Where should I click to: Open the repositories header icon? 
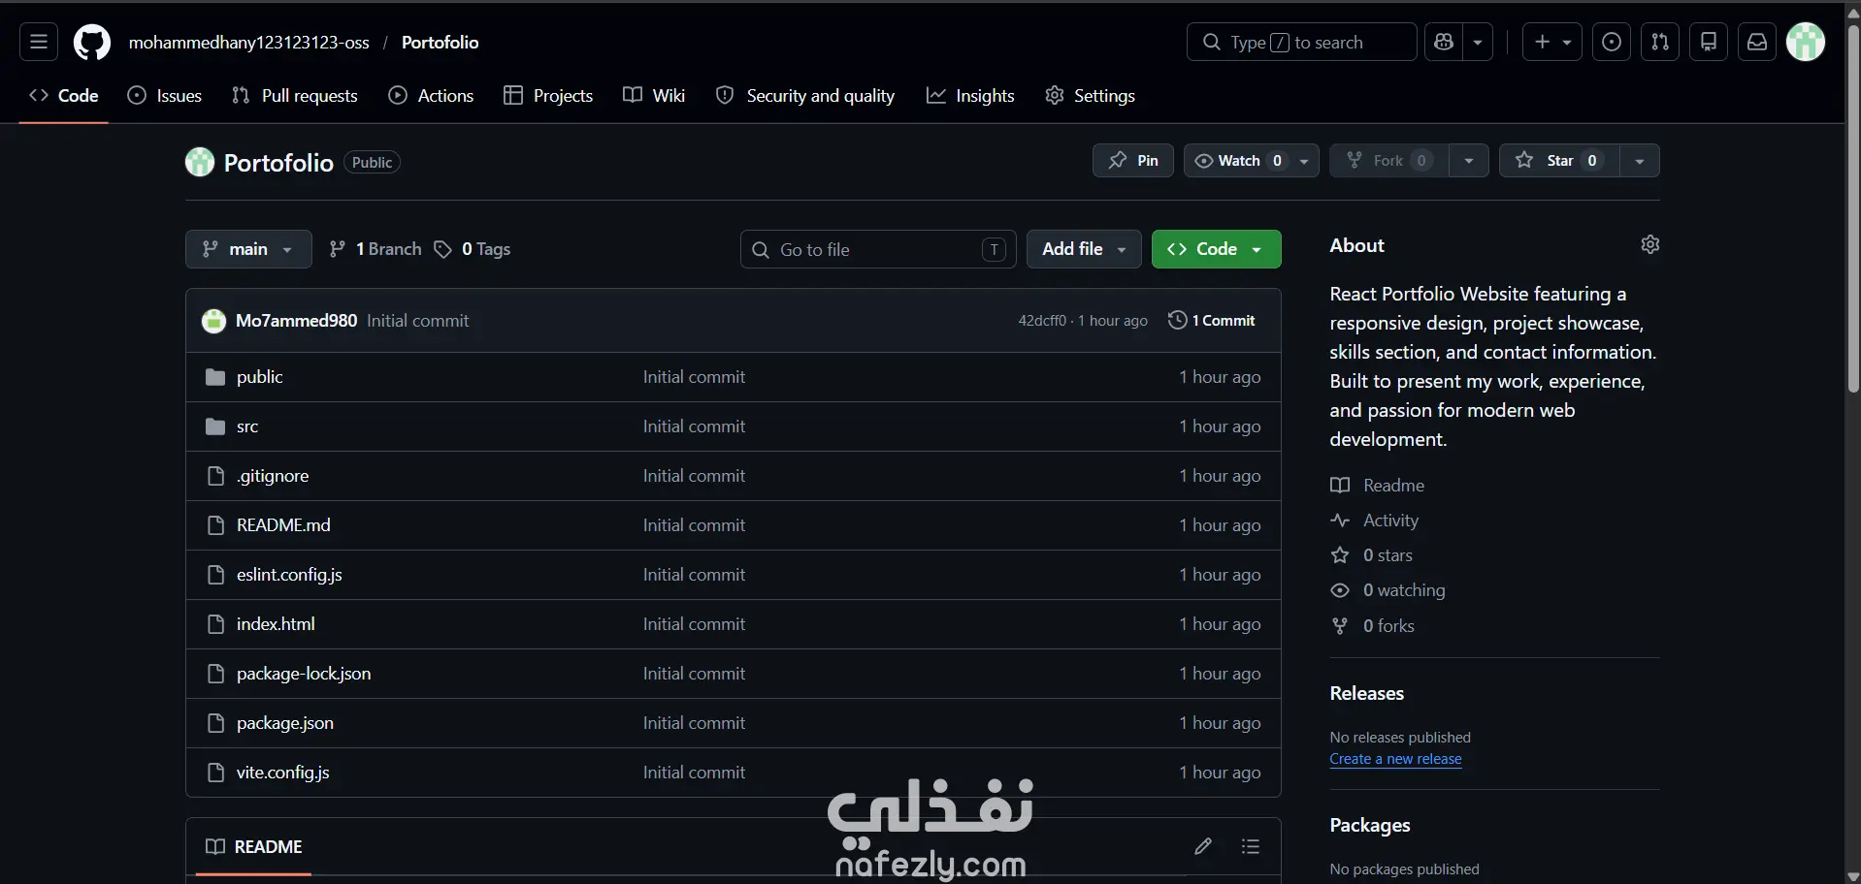click(x=1709, y=42)
